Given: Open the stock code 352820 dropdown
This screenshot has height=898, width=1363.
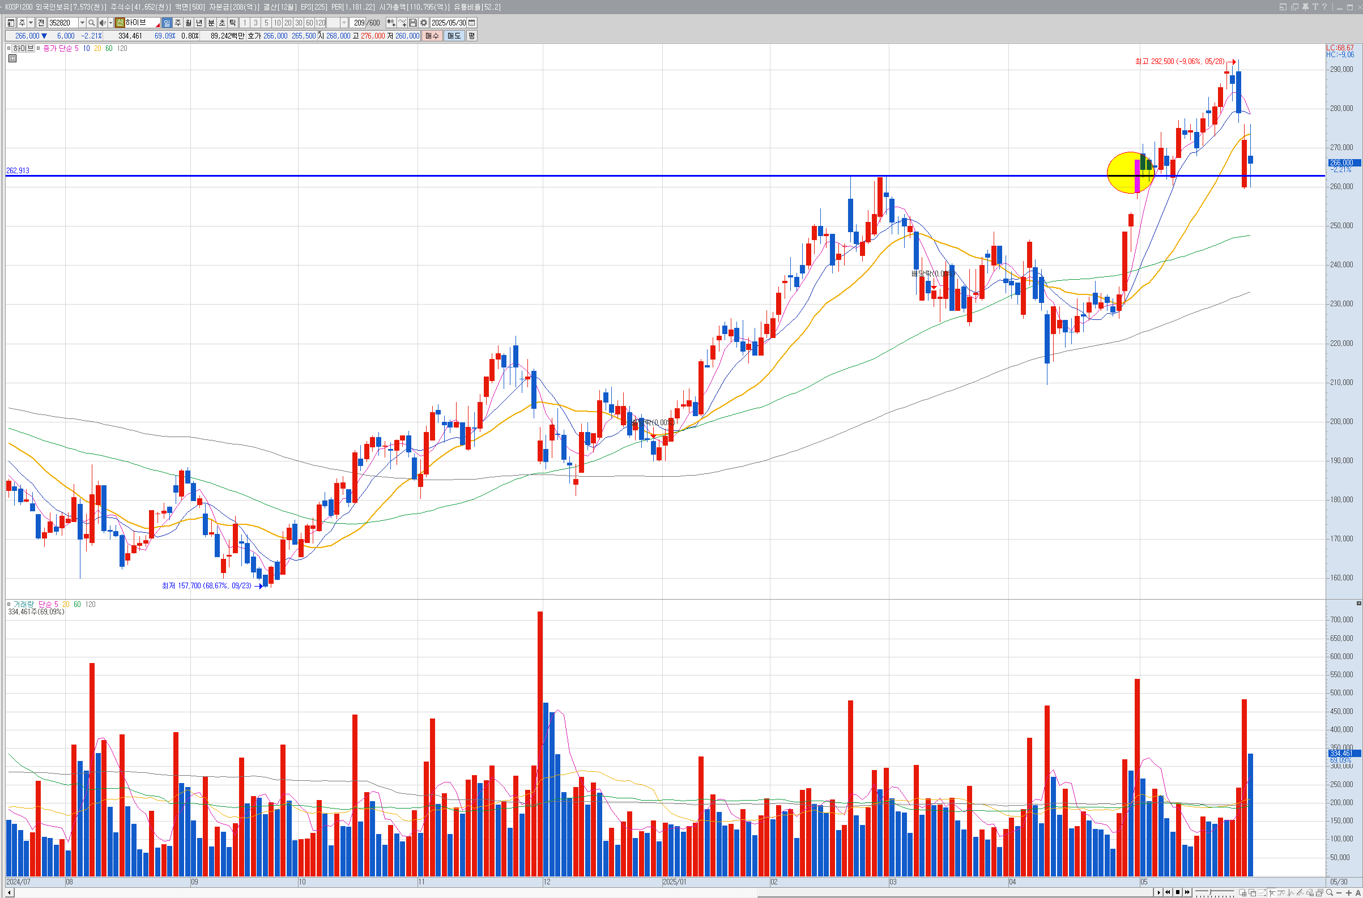Looking at the screenshot, I should tap(82, 23).
